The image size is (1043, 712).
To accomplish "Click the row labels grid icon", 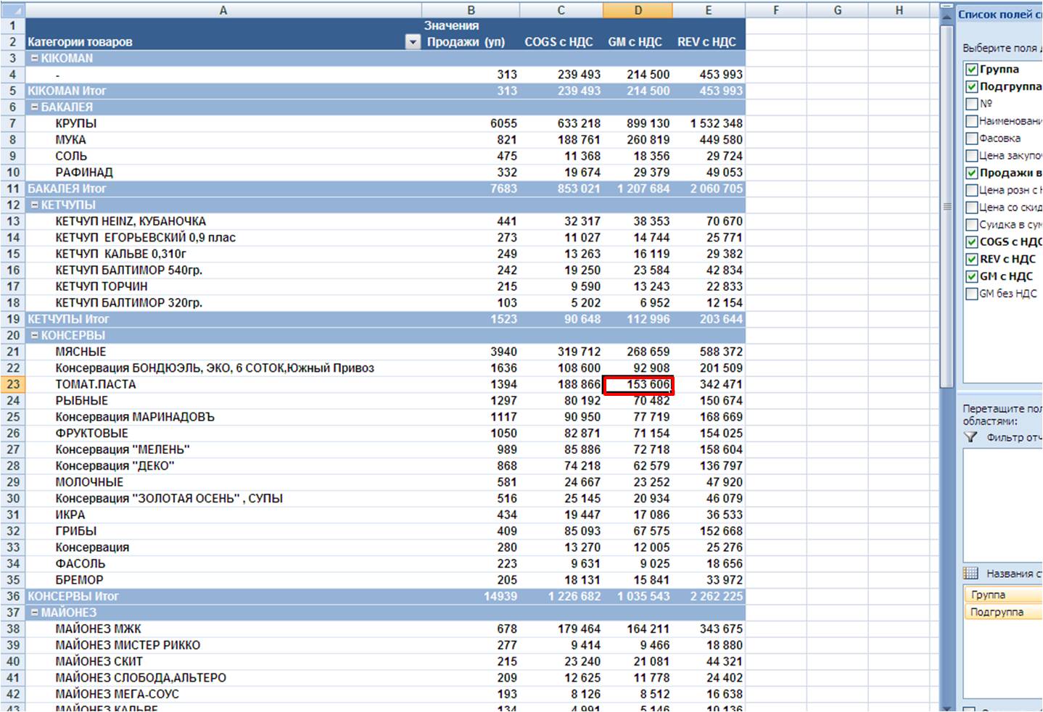I will [970, 574].
